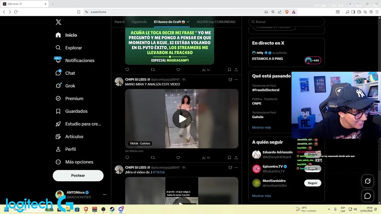Open the Explorar section
Screen dimensions: 381x214
69,48
